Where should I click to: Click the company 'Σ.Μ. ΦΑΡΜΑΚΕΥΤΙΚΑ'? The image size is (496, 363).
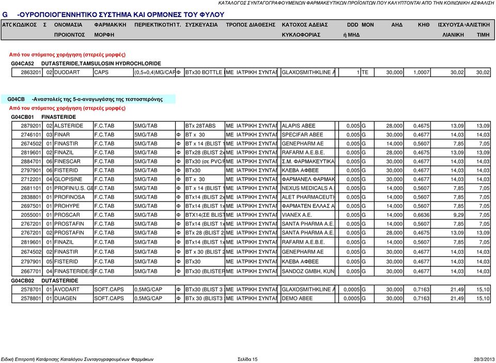coord(308,161)
